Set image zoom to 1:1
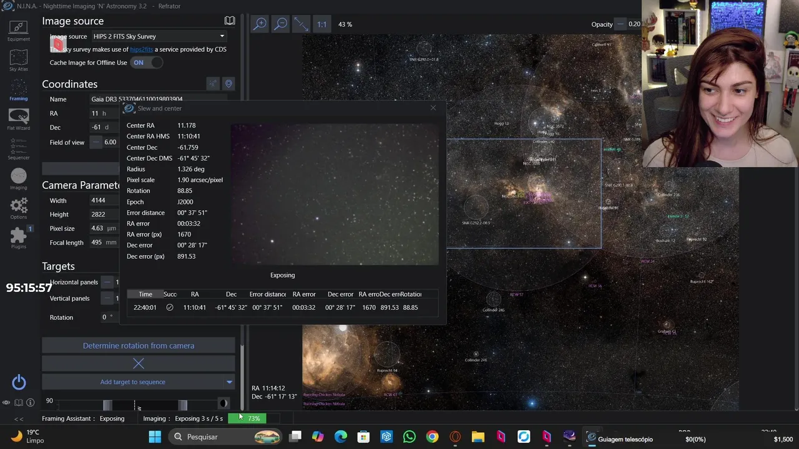The width and height of the screenshot is (799, 449). point(321,24)
